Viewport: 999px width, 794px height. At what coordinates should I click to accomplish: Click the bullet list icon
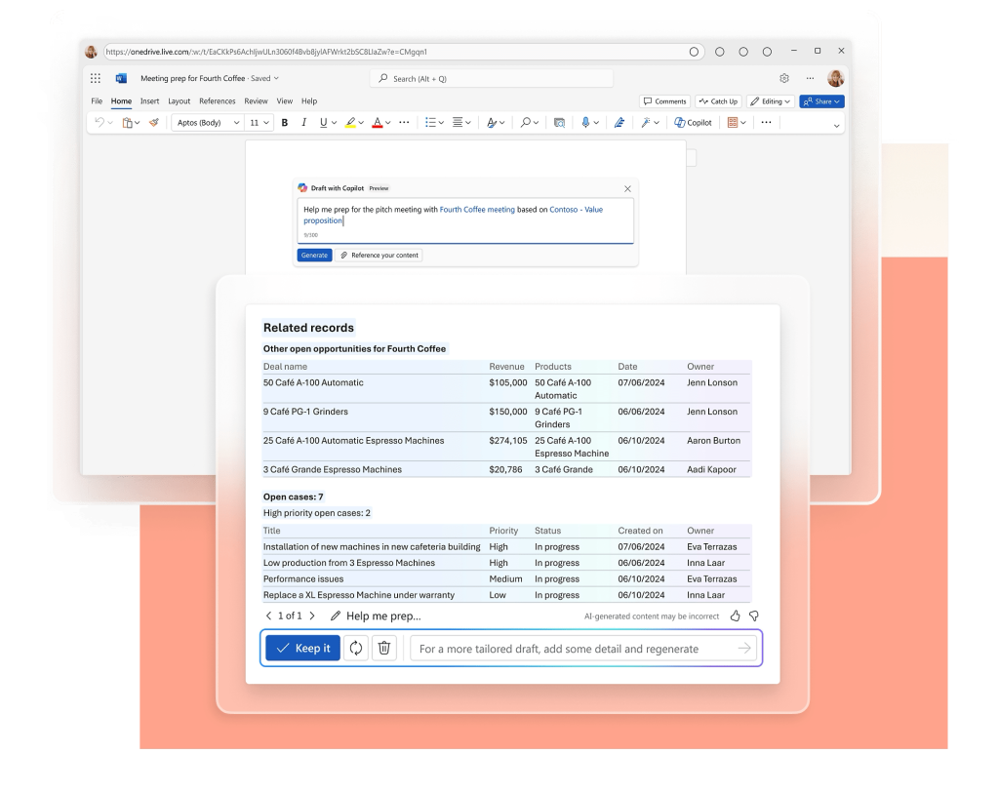click(430, 122)
